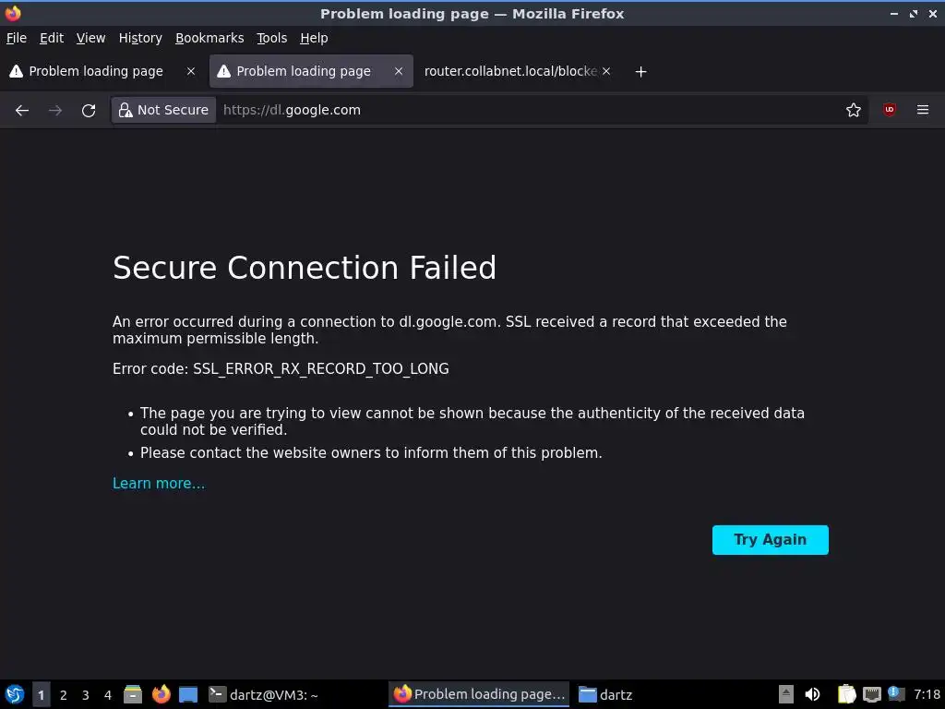Launch Firefox from the taskbar launcher
Screen dimensions: 945x709
point(161,694)
